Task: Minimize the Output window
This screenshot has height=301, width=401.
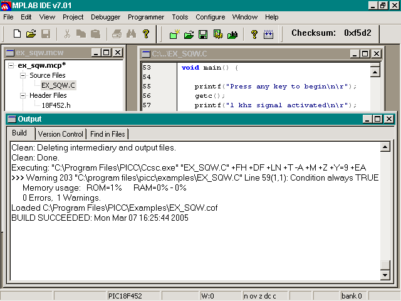Action: click(368, 119)
